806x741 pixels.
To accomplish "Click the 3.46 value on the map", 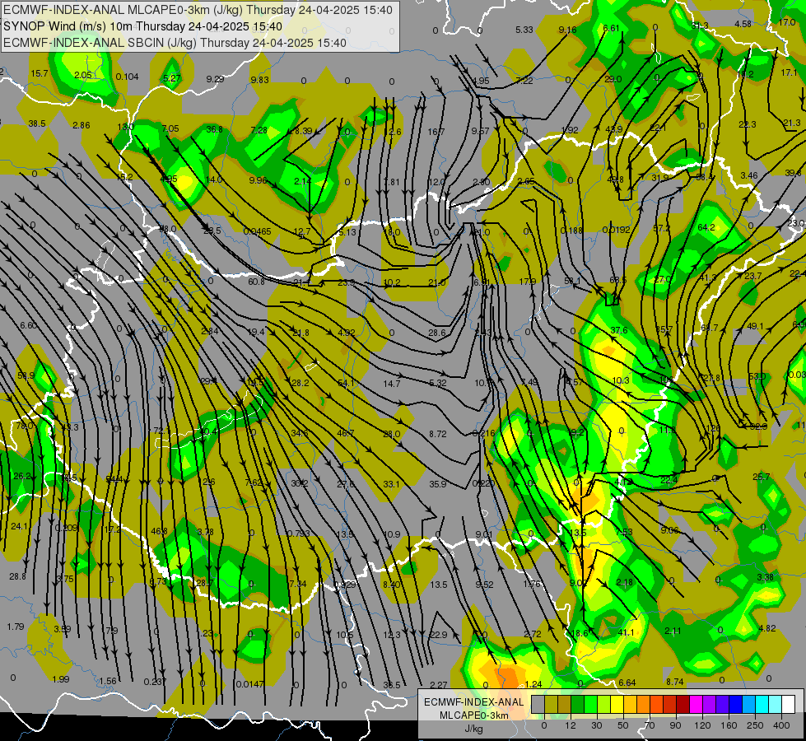I will 749,175.
